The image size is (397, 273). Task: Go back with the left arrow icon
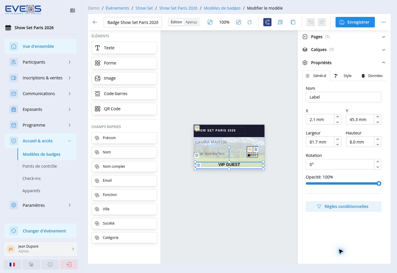point(95,22)
